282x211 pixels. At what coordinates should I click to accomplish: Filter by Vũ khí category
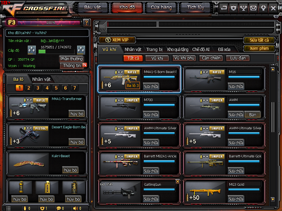157,58
